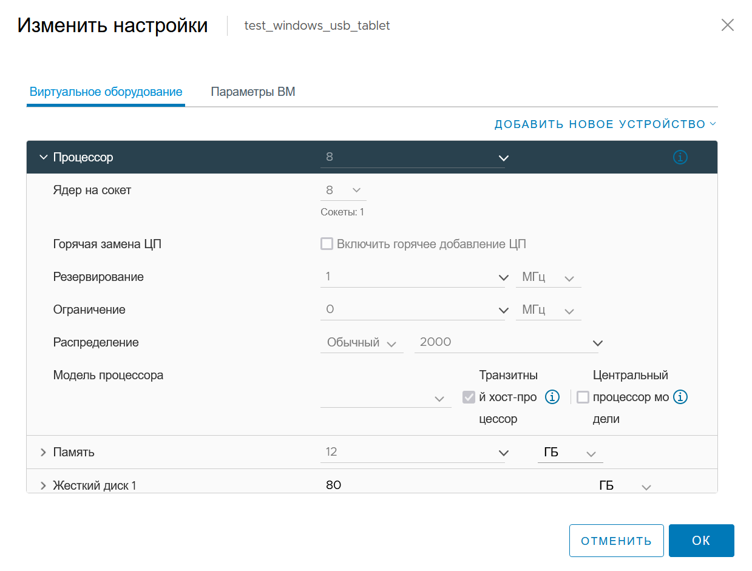Click the Ядер на сокет label
This screenshot has width=752, height=571.
coord(92,191)
